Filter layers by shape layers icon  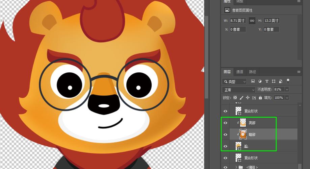point(274,81)
